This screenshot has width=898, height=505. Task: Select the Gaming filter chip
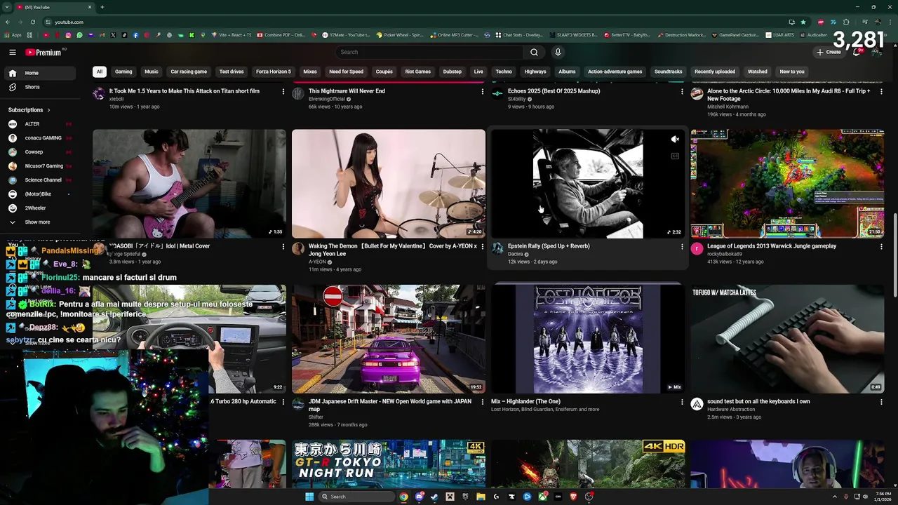pyautogui.click(x=123, y=72)
